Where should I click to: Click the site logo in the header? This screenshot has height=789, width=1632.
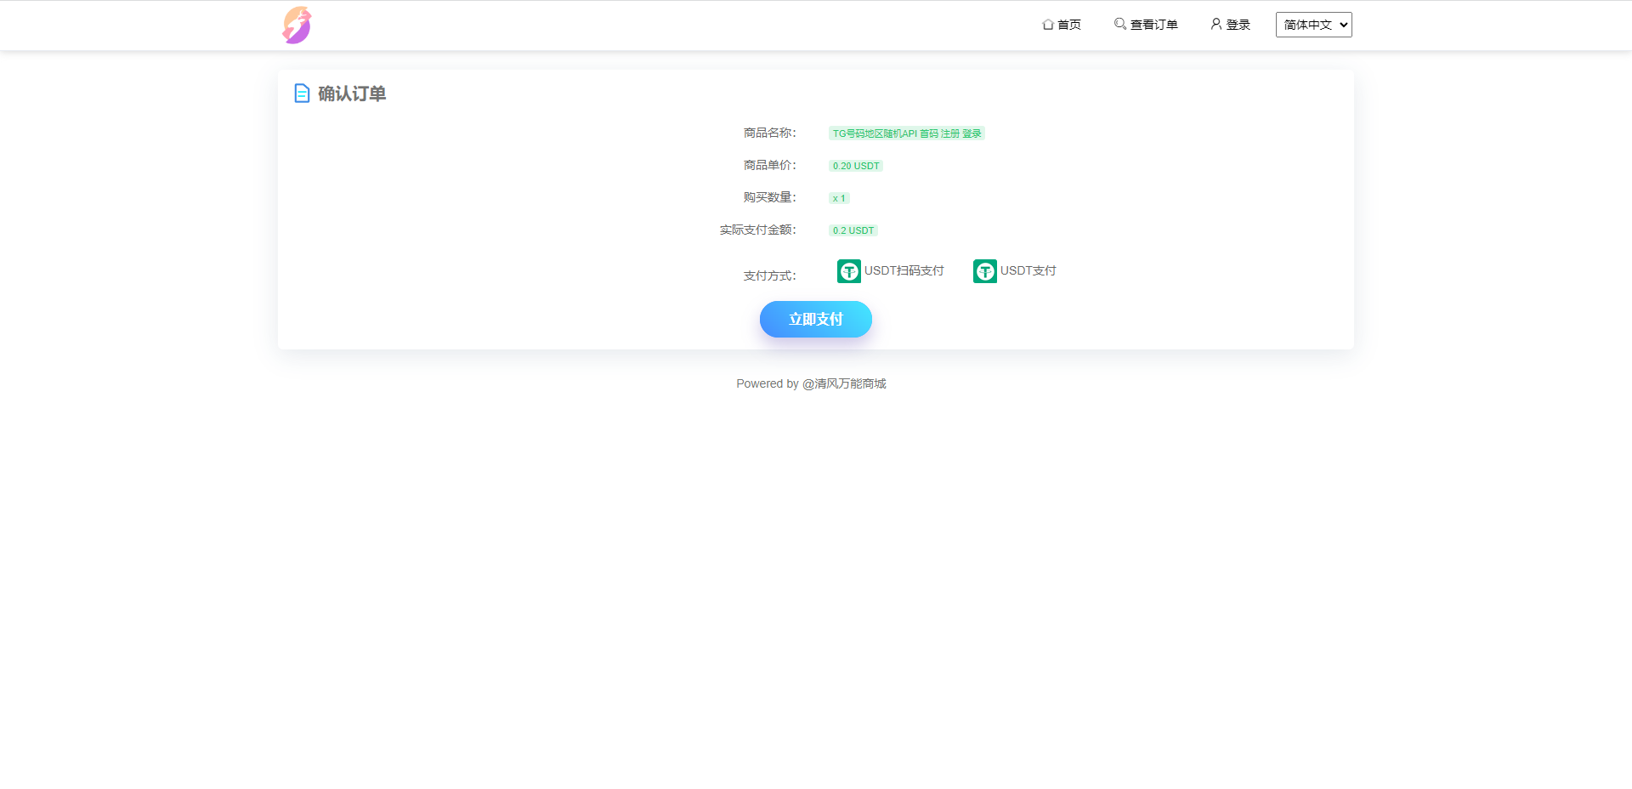tap(297, 26)
